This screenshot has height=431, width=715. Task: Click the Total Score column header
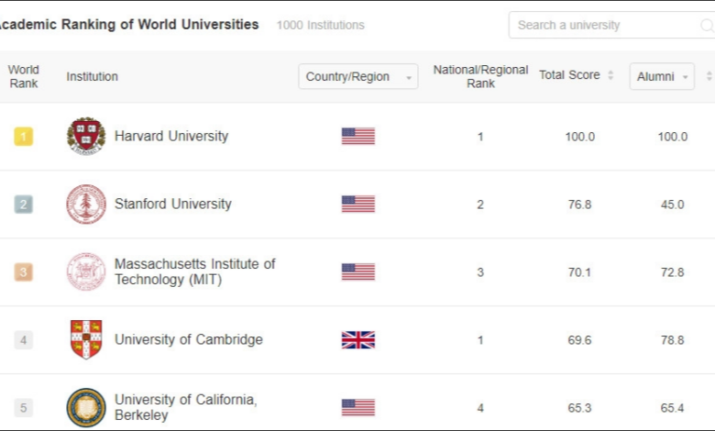click(569, 75)
